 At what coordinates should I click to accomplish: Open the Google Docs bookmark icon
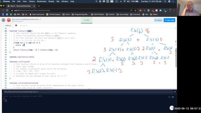coord(7,14)
